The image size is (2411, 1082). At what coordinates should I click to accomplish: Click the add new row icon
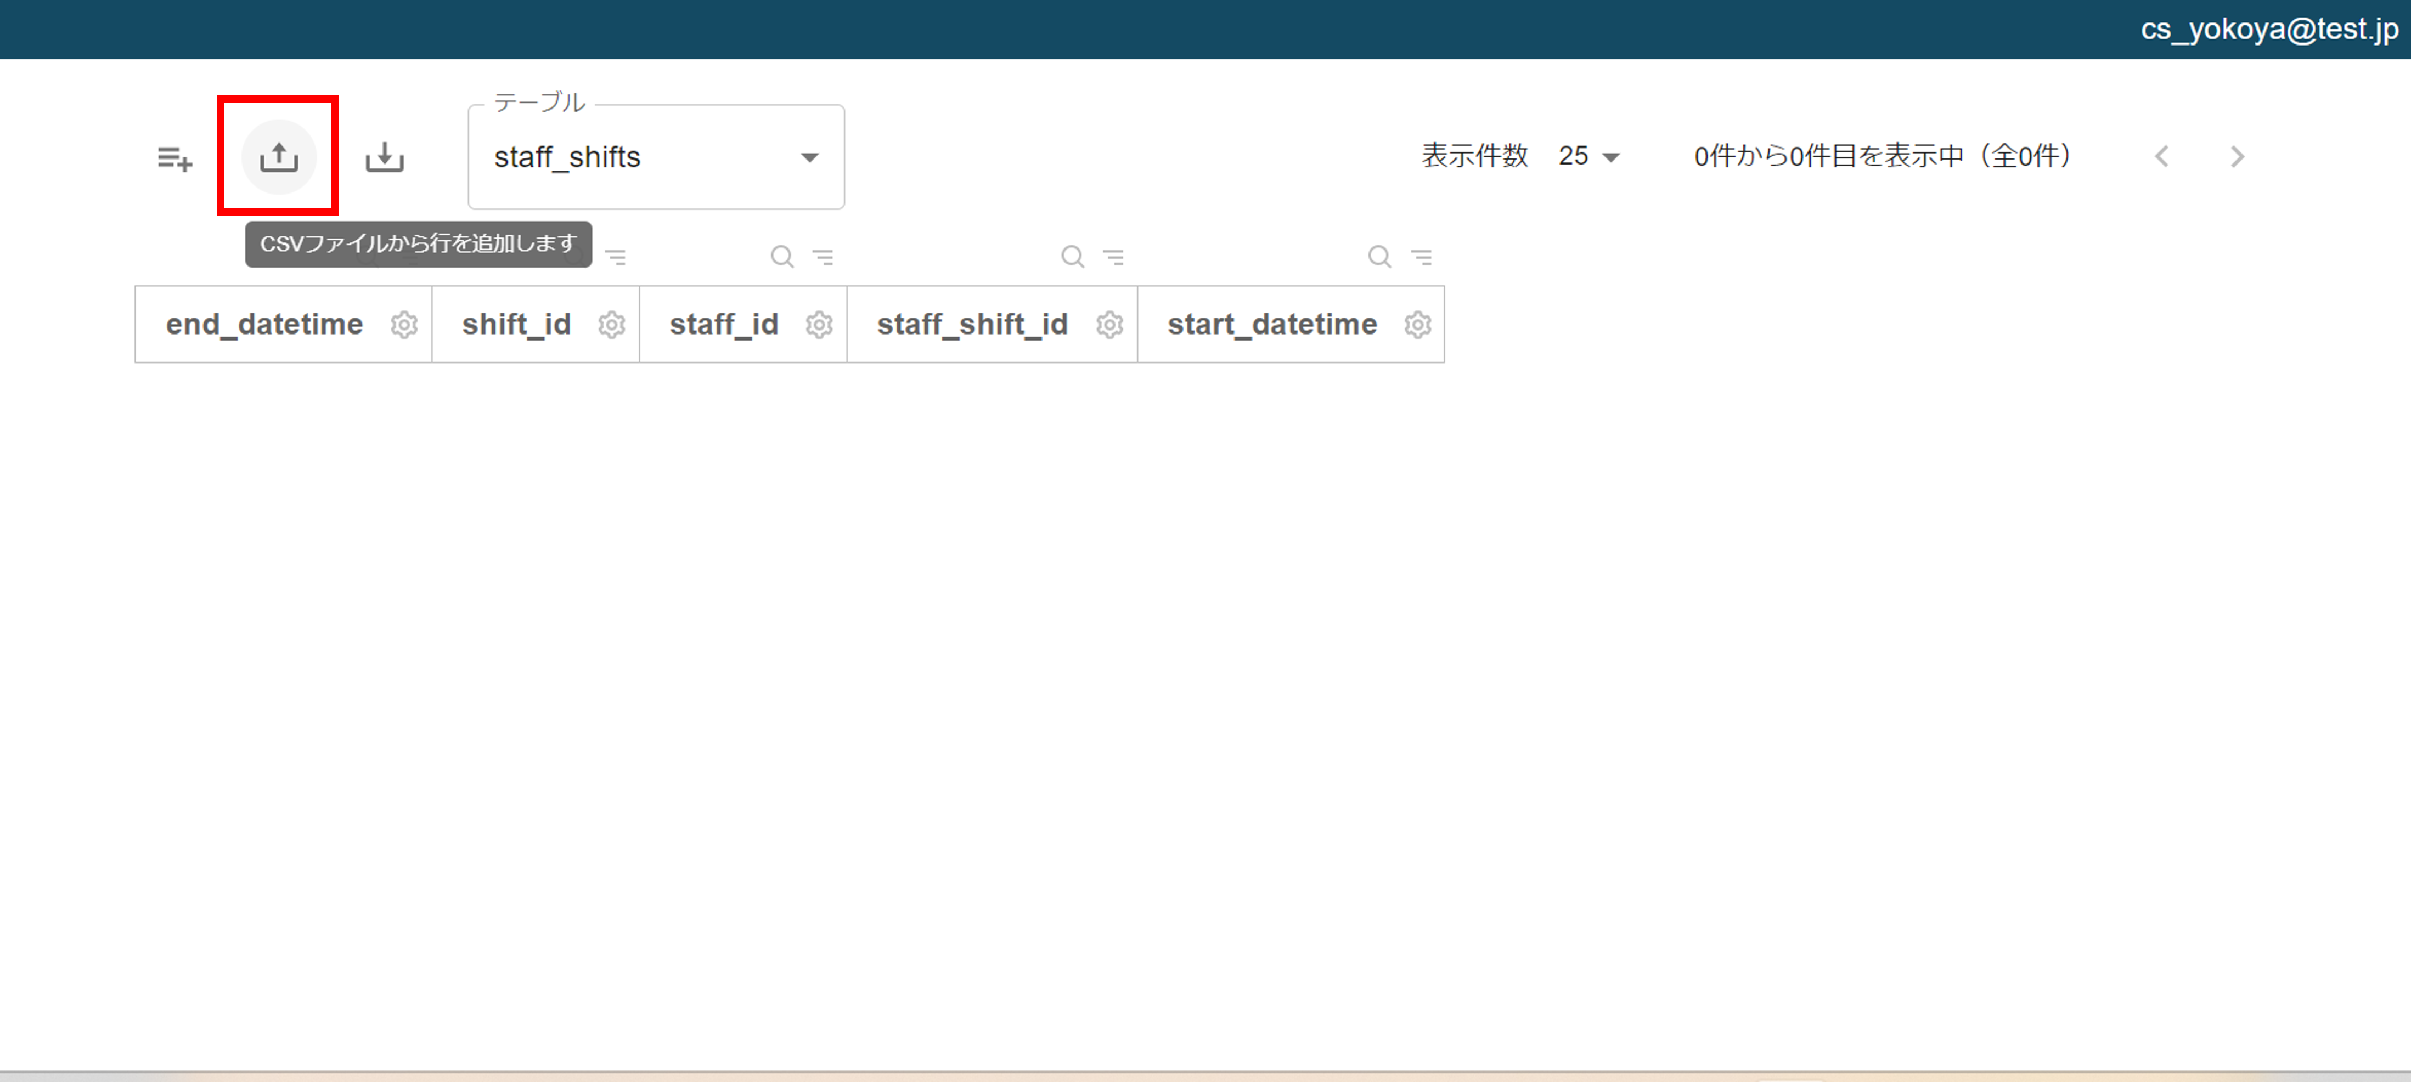tap(175, 158)
